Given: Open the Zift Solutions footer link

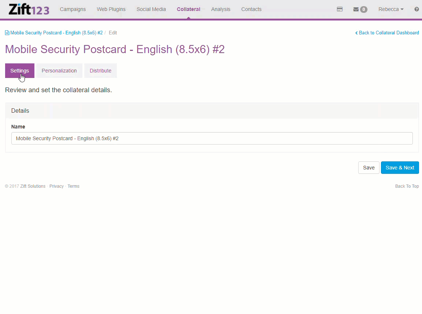Looking at the screenshot, I should 33,186.
